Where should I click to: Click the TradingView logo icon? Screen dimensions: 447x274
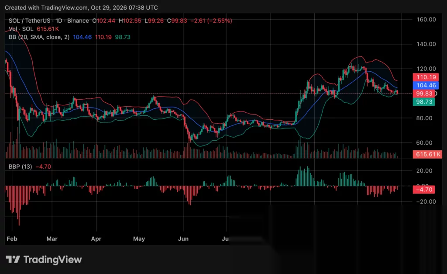[x=13, y=260]
